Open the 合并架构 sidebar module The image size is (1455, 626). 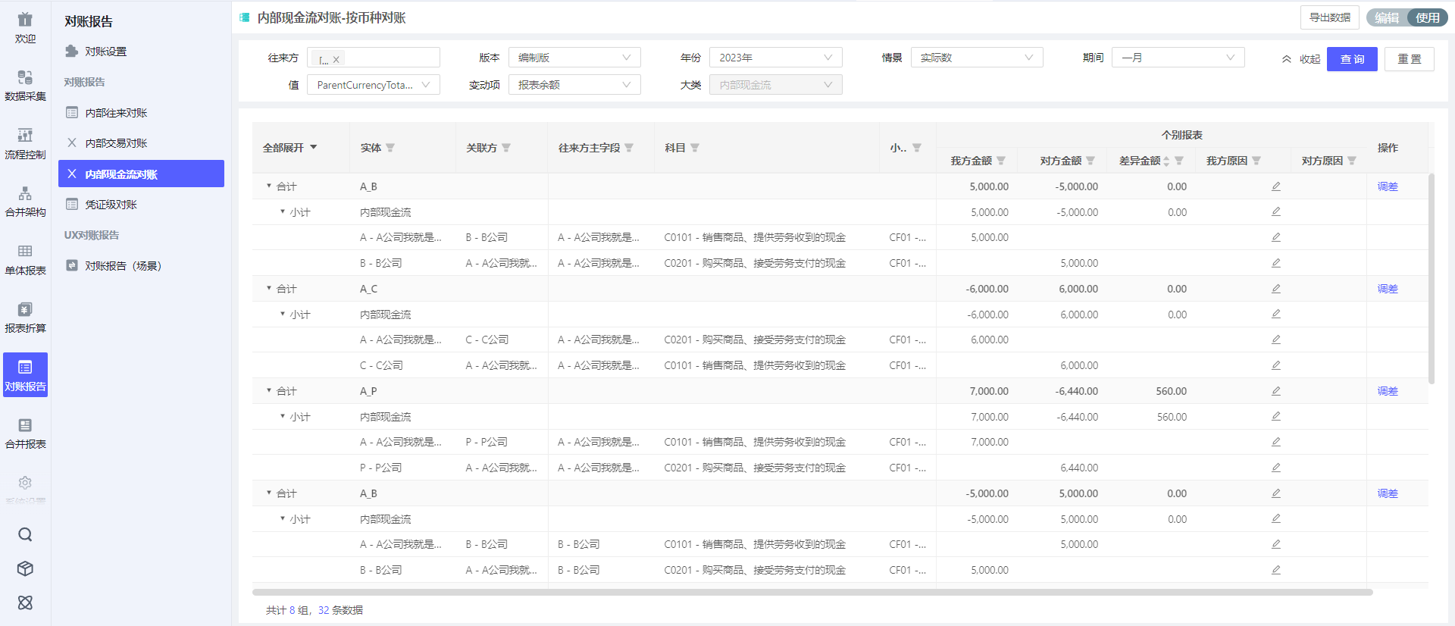pyautogui.click(x=25, y=202)
